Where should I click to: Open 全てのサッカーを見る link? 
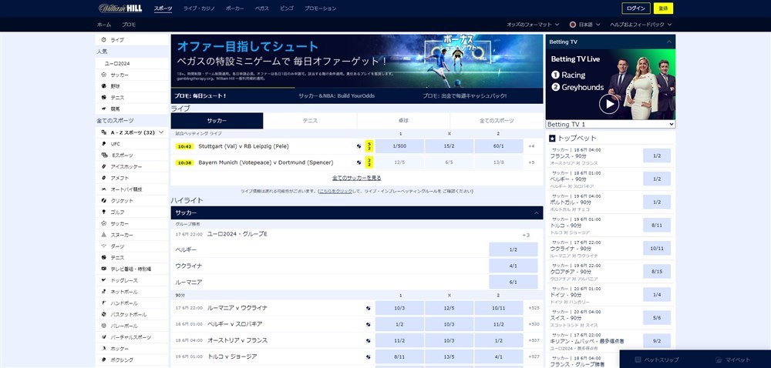pyautogui.click(x=356, y=178)
